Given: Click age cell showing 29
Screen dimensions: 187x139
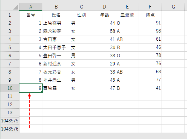Looking at the screenshot, I should [x=104, y=64].
